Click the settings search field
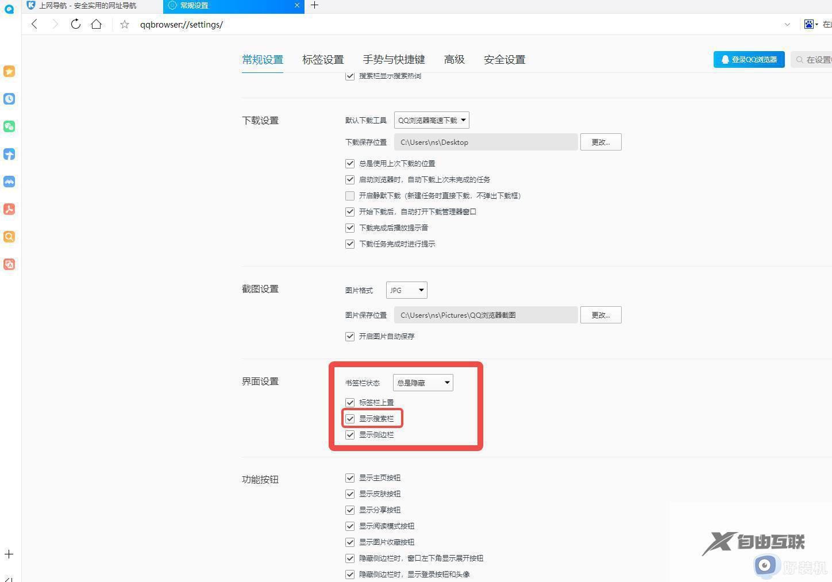 pos(811,59)
